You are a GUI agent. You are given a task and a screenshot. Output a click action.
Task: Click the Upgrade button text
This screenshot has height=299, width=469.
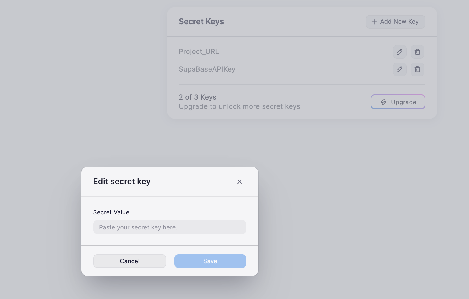click(x=403, y=102)
